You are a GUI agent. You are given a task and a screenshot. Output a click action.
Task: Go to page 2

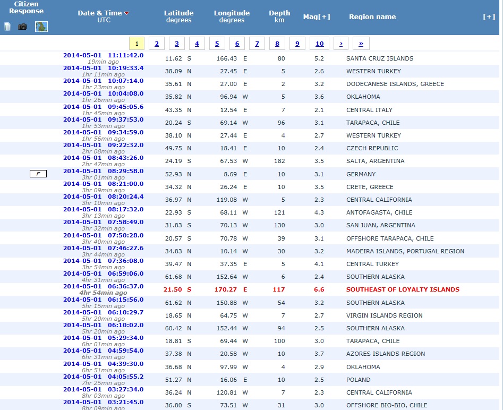coord(157,44)
